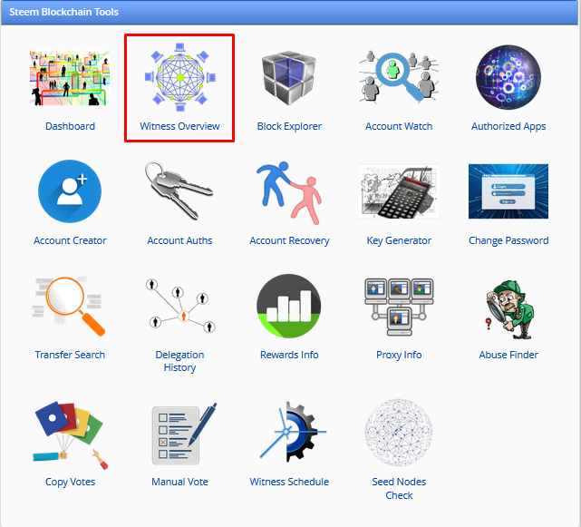
Task: Follow the Witness Overview text link
Action: (x=179, y=126)
